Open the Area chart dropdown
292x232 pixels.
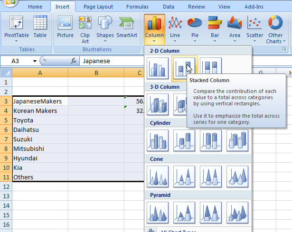(235, 29)
